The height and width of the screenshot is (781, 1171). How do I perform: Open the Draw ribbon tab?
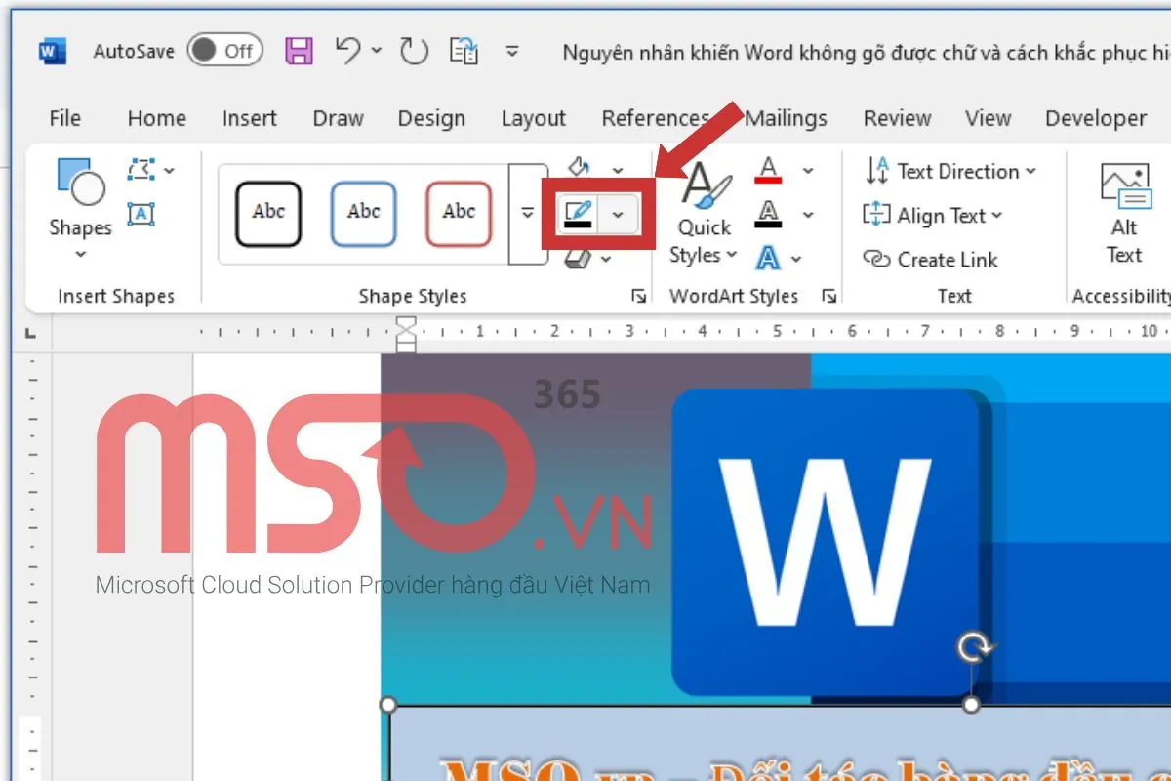(x=338, y=118)
